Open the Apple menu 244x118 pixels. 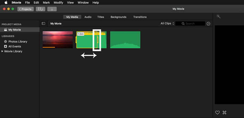6,2
